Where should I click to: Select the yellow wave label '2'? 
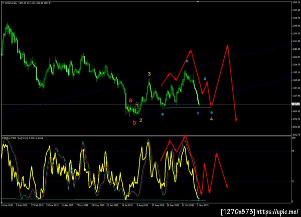pos(140,121)
